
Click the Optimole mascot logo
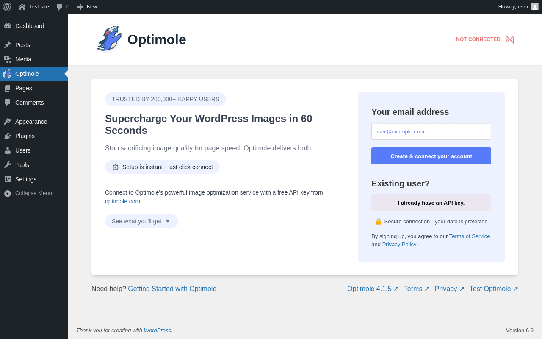click(109, 39)
